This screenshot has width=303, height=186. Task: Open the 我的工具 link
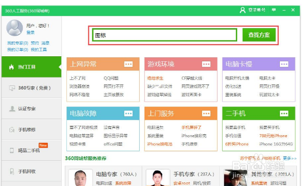[39, 50]
